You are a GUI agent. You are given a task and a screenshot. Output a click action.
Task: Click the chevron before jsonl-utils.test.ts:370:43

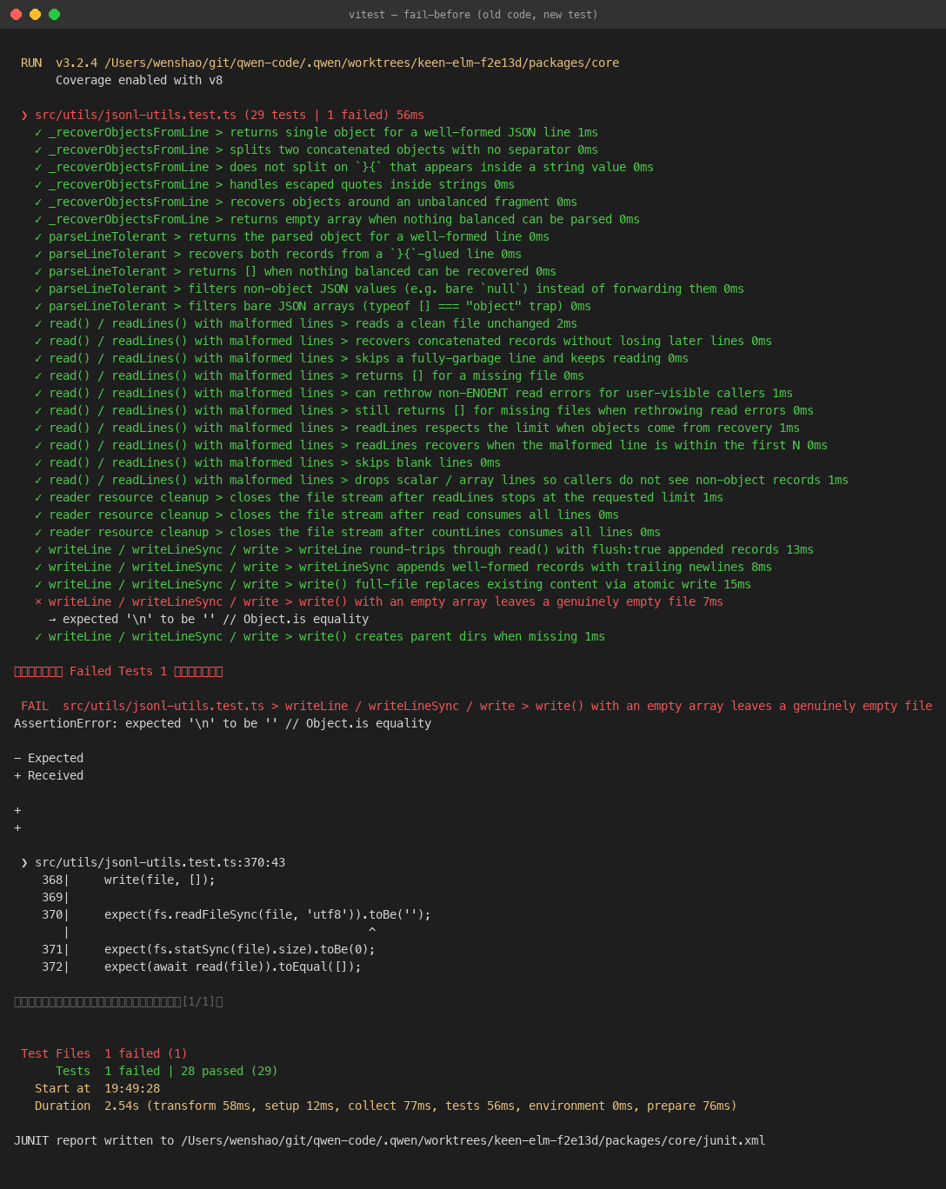pyautogui.click(x=24, y=862)
